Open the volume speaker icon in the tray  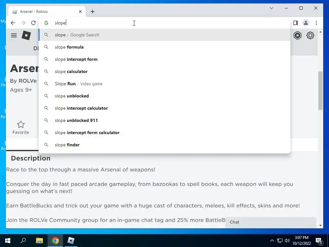(x=287, y=241)
